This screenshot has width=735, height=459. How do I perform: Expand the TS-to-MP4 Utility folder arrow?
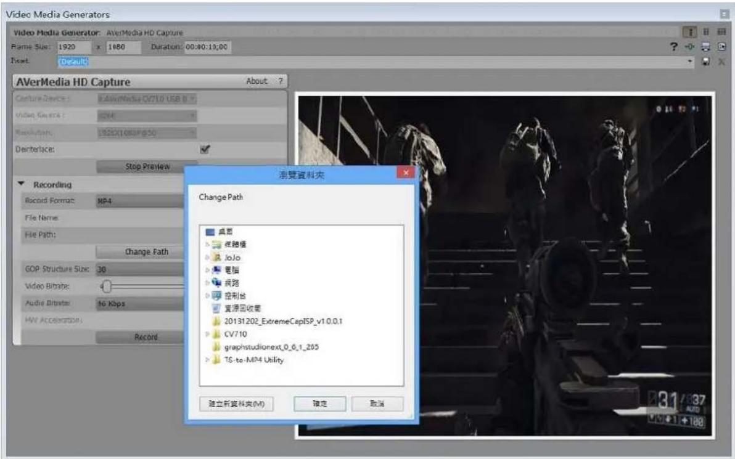pos(207,360)
